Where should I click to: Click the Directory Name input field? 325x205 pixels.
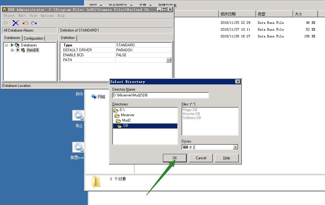[x=160, y=95]
